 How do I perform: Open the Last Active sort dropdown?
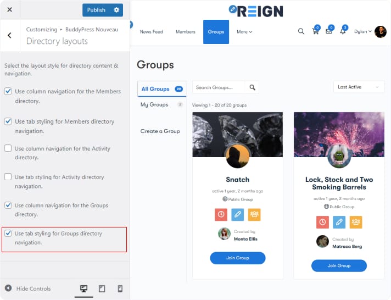tap(359, 87)
